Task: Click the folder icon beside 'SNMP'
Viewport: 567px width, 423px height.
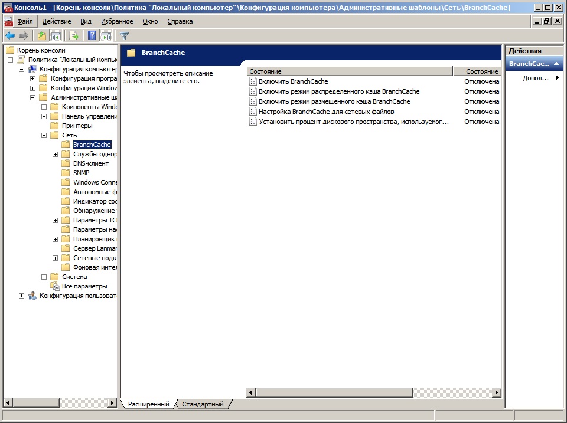Action: tap(66, 173)
